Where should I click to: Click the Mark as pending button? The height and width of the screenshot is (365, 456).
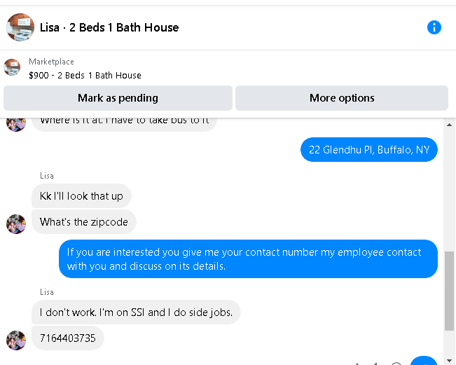118,98
